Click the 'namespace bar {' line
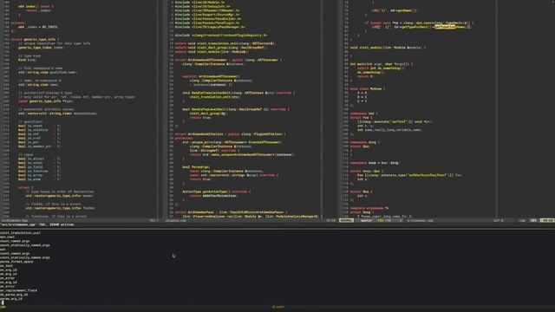The width and height of the screenshot is (555, 312). (364, 114)
